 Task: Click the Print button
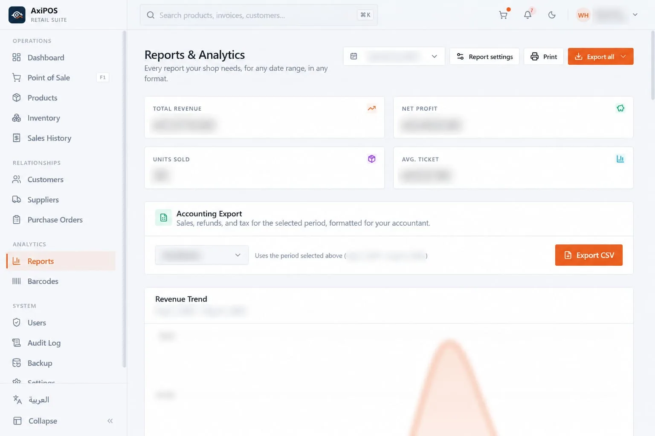point(544,57)
